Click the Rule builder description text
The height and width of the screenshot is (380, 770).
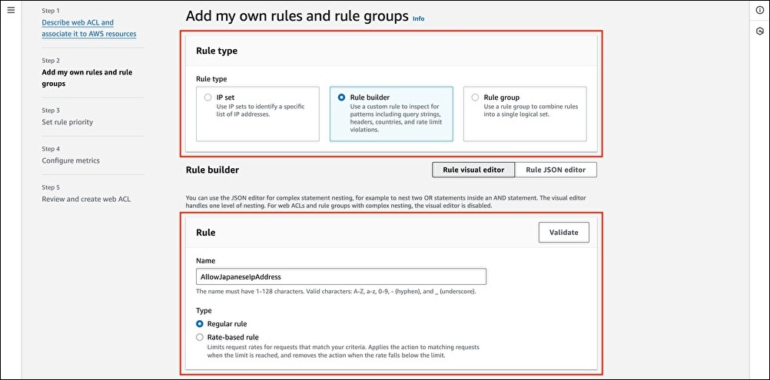tap(398, 118)
